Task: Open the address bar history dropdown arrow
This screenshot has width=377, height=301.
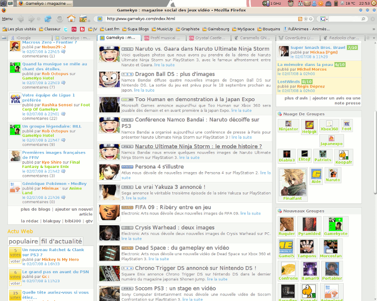Action: point(311,19)
